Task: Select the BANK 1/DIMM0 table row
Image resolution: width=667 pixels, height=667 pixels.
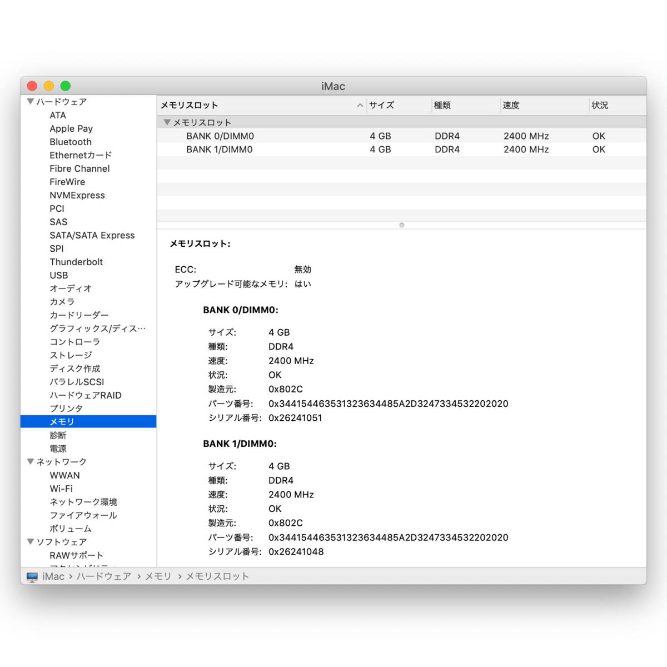Action: (x=402, y=150)
